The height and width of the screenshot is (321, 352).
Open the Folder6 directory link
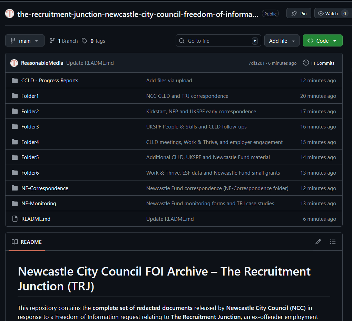click(30, 173)
